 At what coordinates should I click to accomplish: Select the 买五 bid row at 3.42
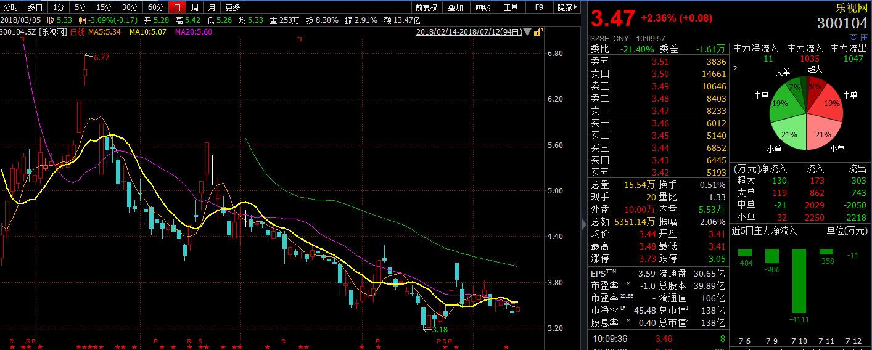[659, 173]
